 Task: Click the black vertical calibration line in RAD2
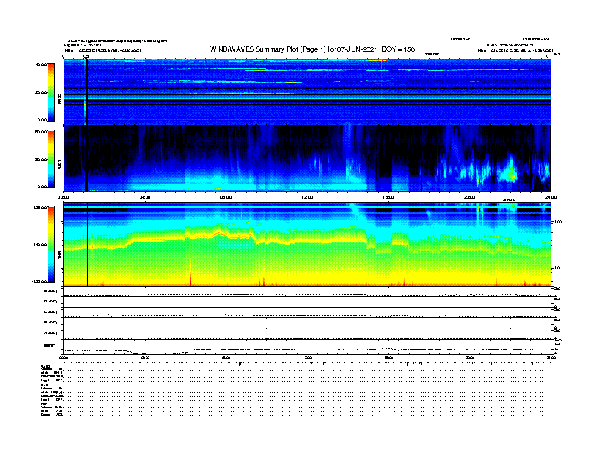(87, 92)
